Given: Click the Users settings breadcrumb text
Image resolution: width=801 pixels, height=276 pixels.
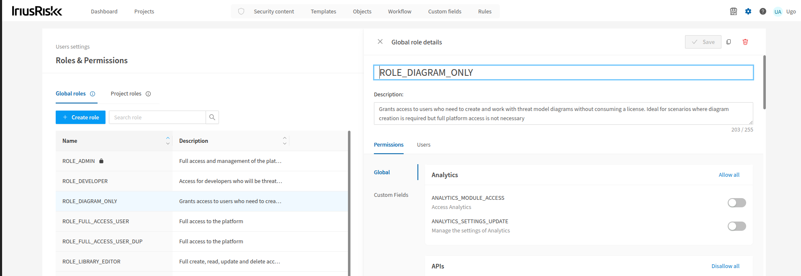Looking at the screenshot, I should [x=72, y=47].
